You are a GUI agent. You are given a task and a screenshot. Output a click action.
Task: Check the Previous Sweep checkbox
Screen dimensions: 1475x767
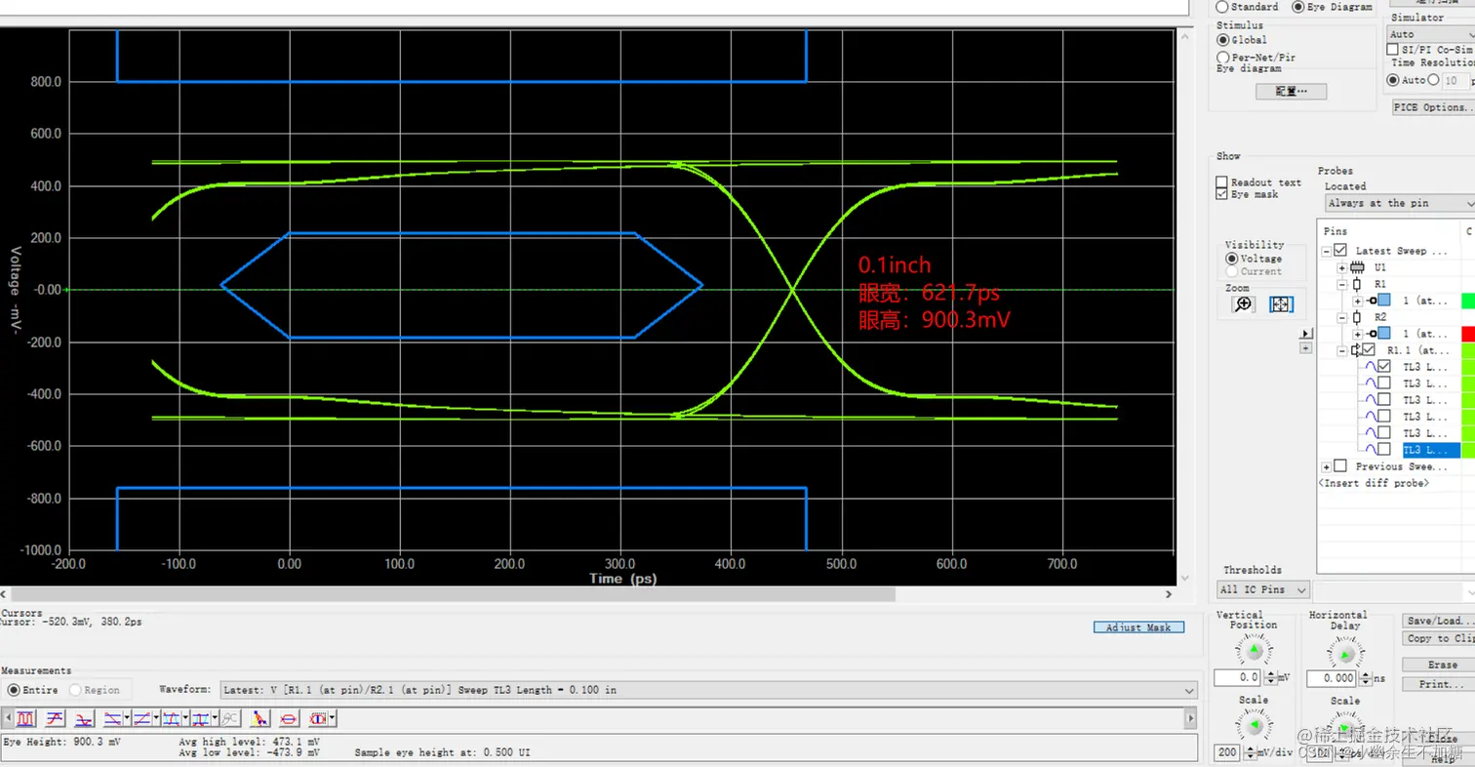[1339, 466]
